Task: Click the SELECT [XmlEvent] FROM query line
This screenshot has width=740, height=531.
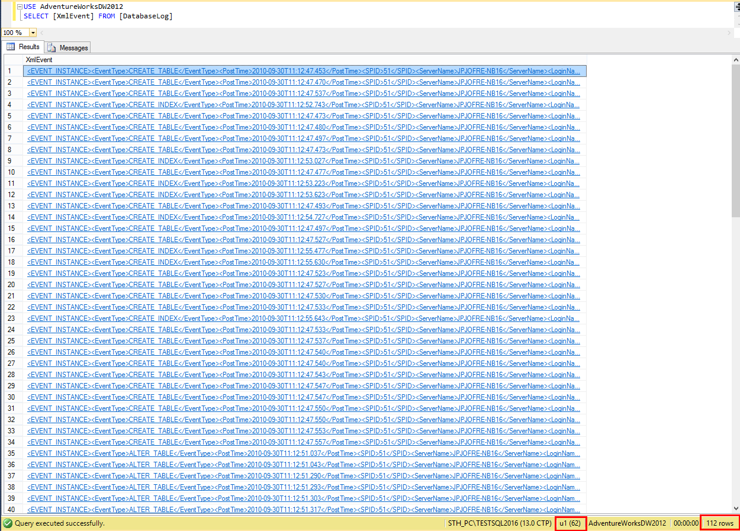Action: click(x=98, y=16)
